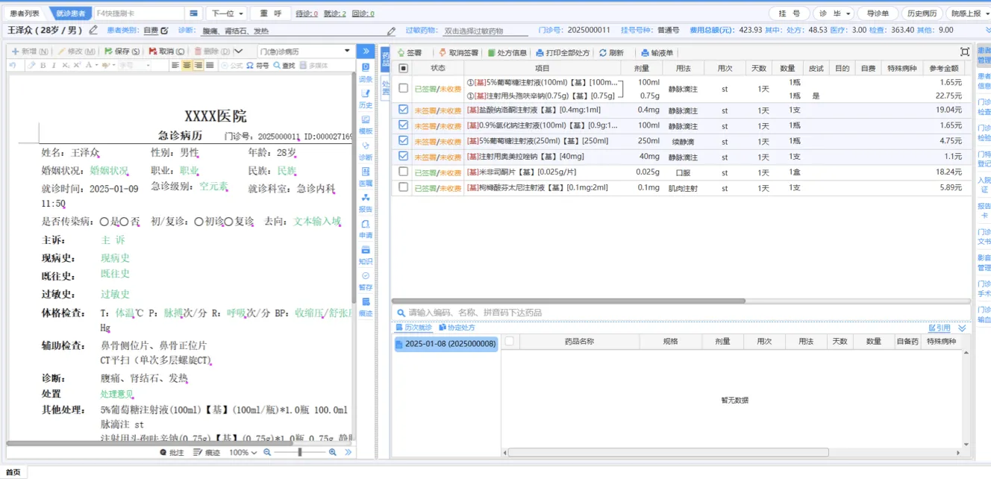This screenshot has width=991, height=479.
Task: Switch to the 协定处方 tab
Action: 457,328
